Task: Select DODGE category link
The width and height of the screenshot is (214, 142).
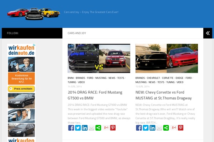Action: click(x=179, y=78)
